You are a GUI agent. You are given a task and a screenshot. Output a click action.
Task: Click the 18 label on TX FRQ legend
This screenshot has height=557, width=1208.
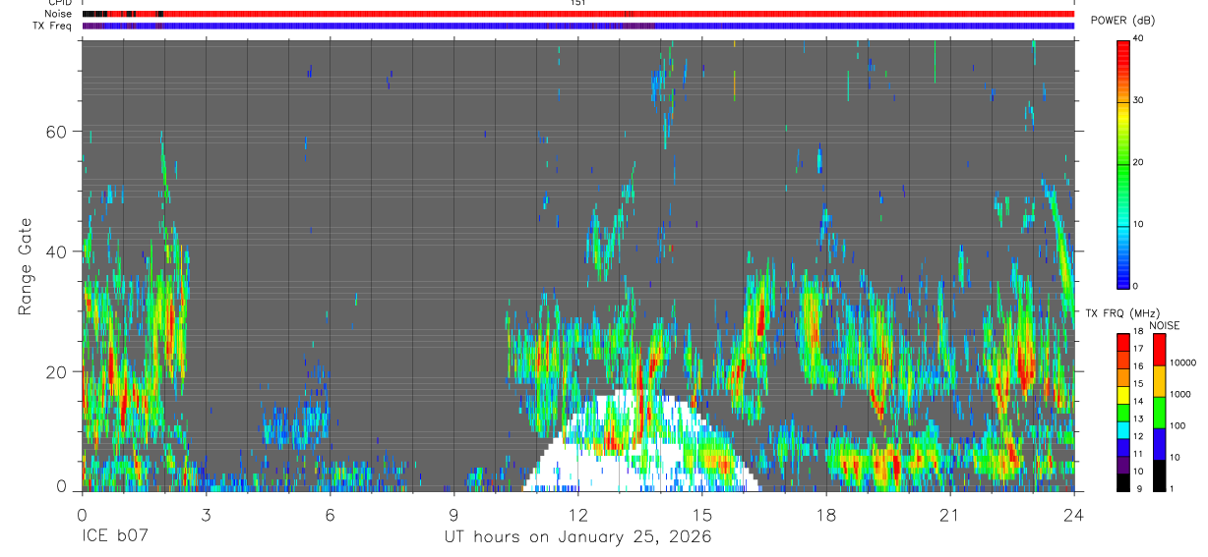click(x=1139, y=332)
